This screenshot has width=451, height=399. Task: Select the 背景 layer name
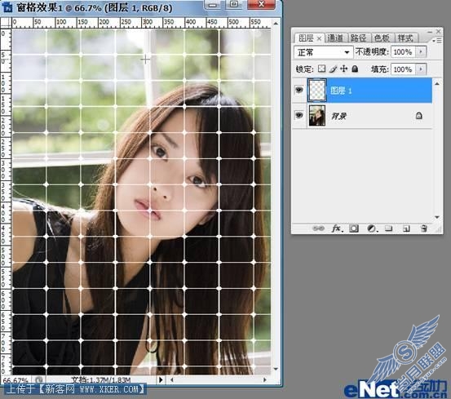coord(338,116)
